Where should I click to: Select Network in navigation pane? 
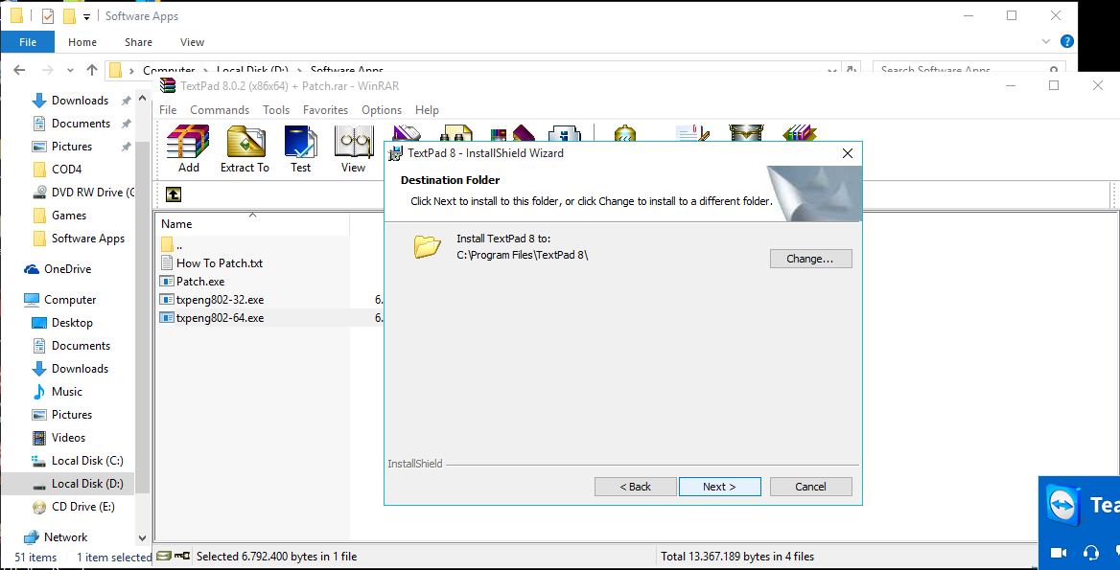click(56, 536)
